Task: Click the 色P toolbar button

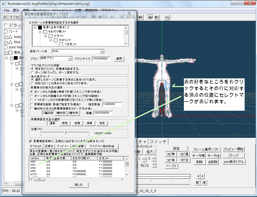Action: click(151, 17)
